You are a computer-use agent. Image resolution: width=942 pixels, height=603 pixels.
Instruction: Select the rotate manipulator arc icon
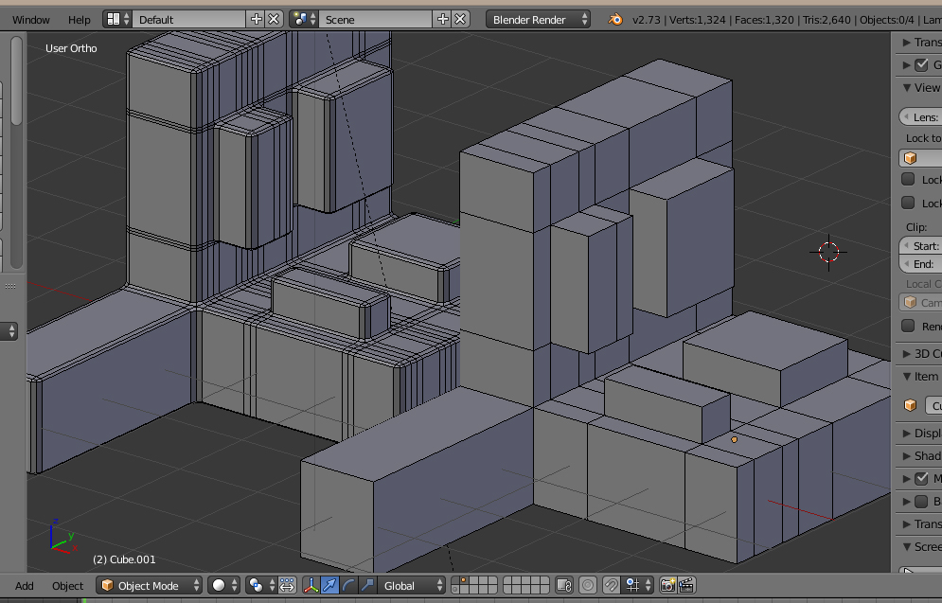tap(348, 586)
